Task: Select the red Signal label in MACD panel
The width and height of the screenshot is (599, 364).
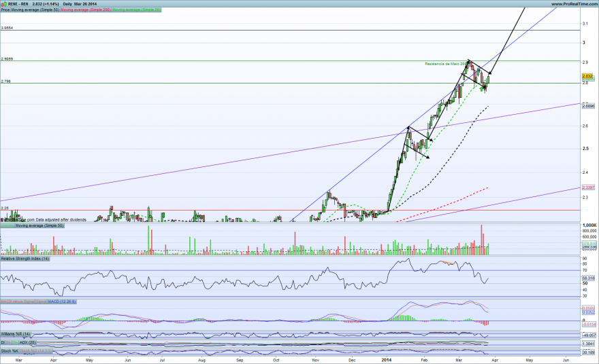Action: click(x=42, y=302)
